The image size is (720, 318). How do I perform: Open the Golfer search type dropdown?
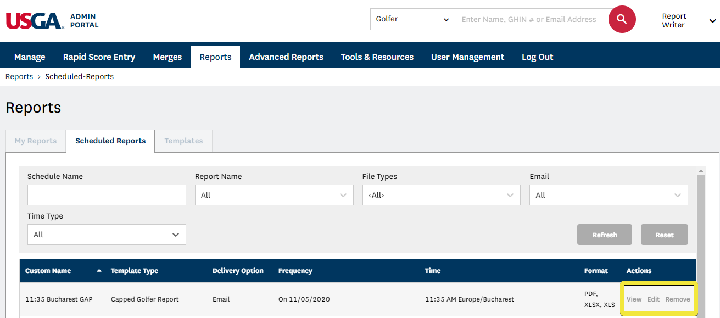tap(412, 20)
